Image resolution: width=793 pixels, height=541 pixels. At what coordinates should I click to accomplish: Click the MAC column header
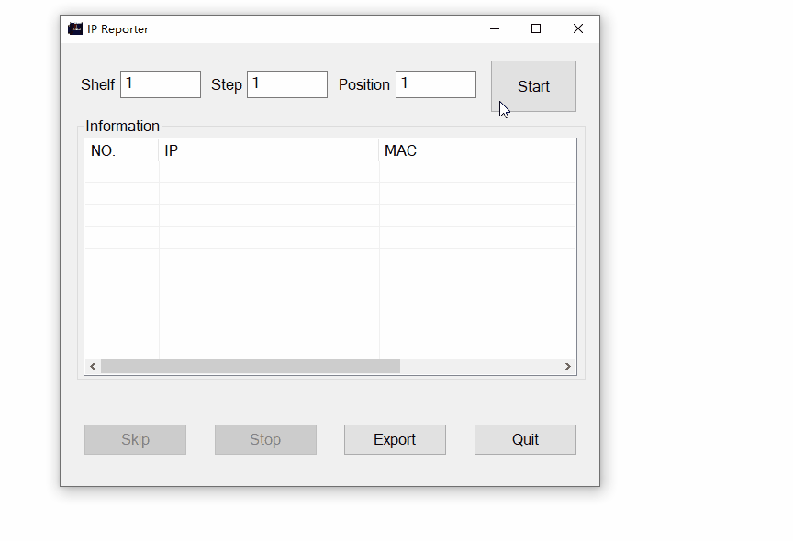click(477, 150)
